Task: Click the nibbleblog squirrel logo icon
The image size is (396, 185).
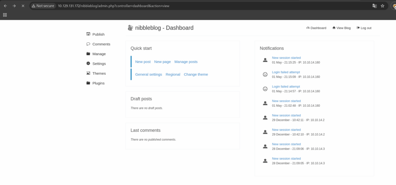Action: pos(130,28)
